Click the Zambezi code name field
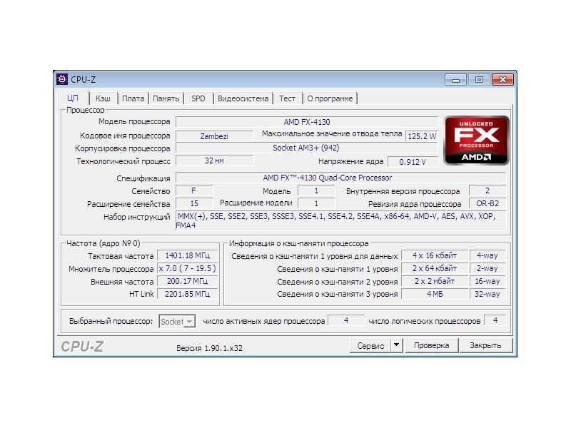This screenshot has height=428, width=571. pyautogui.click(x=214, y=136)
